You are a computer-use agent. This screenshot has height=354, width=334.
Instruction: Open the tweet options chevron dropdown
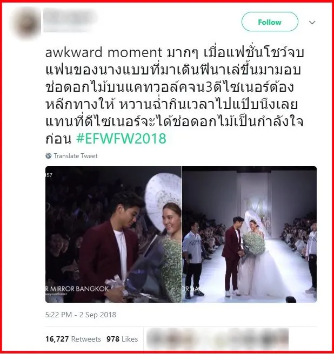[312, 22]
